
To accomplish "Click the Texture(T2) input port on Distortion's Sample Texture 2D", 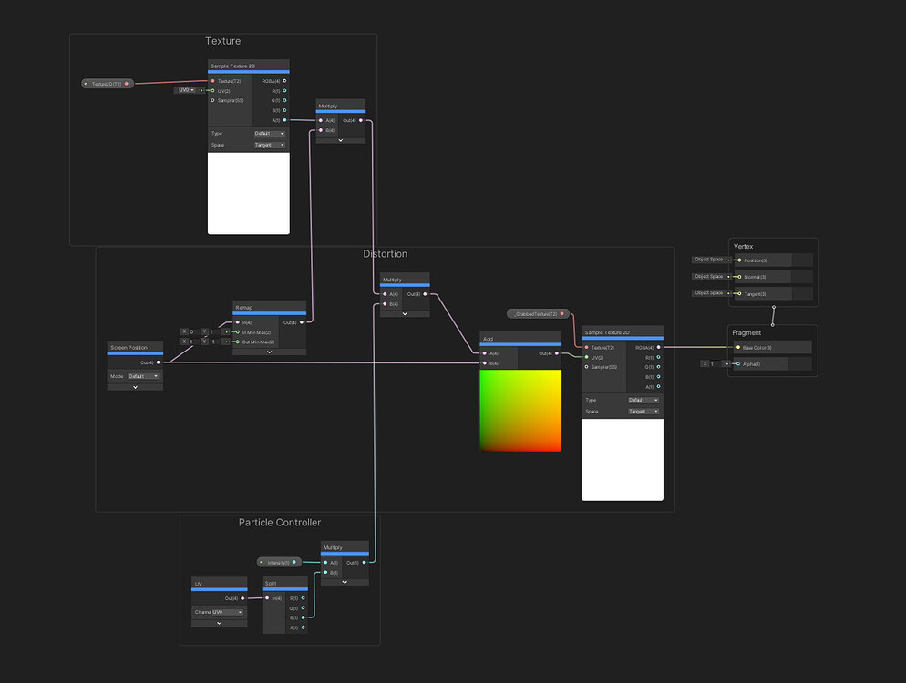I will coord(586,348).
